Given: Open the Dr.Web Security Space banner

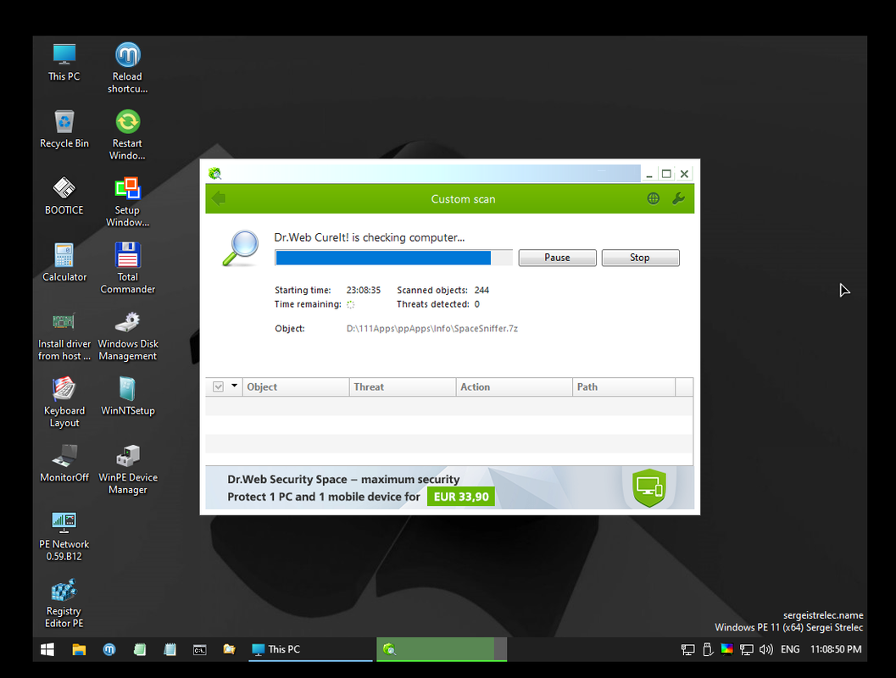Looking at the screenshot, I should [450, 487].
